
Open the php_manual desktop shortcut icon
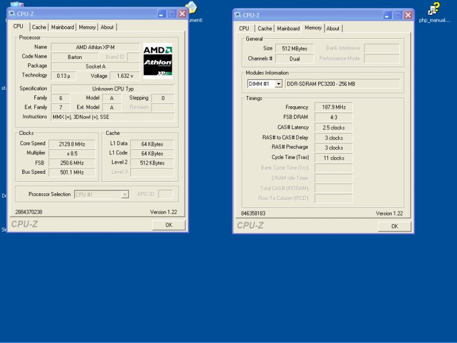[434, 12]
